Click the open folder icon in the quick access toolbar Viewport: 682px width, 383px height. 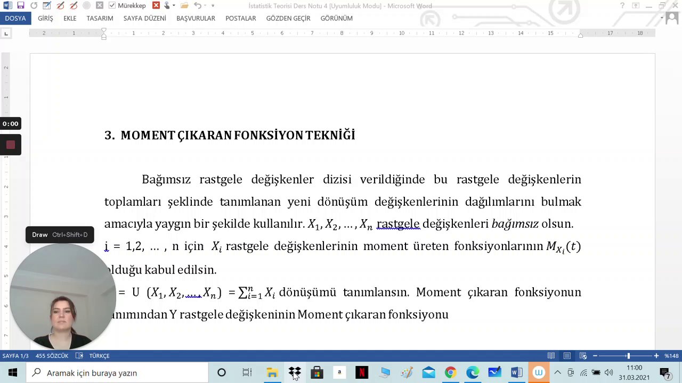tap(184, 5)
